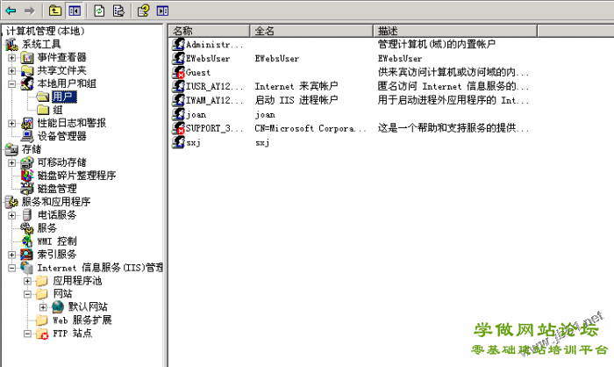614x367 pixels.
Task: Select the EWebsUser user icon
Action: tap(178, 59)
